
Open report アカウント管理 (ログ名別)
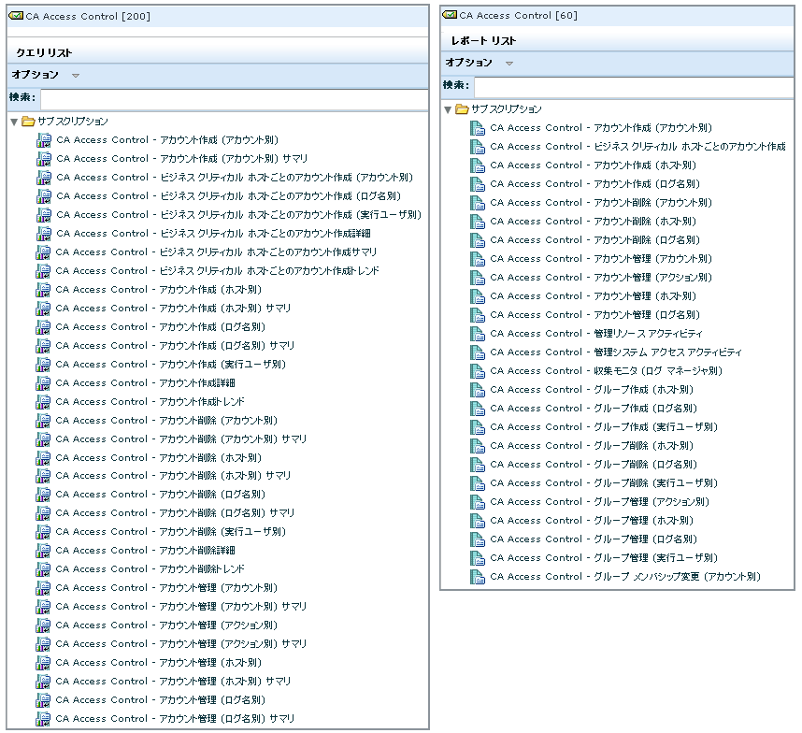click(595, 314)
